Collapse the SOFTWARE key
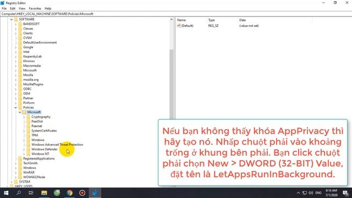 [x=12, y=20]
